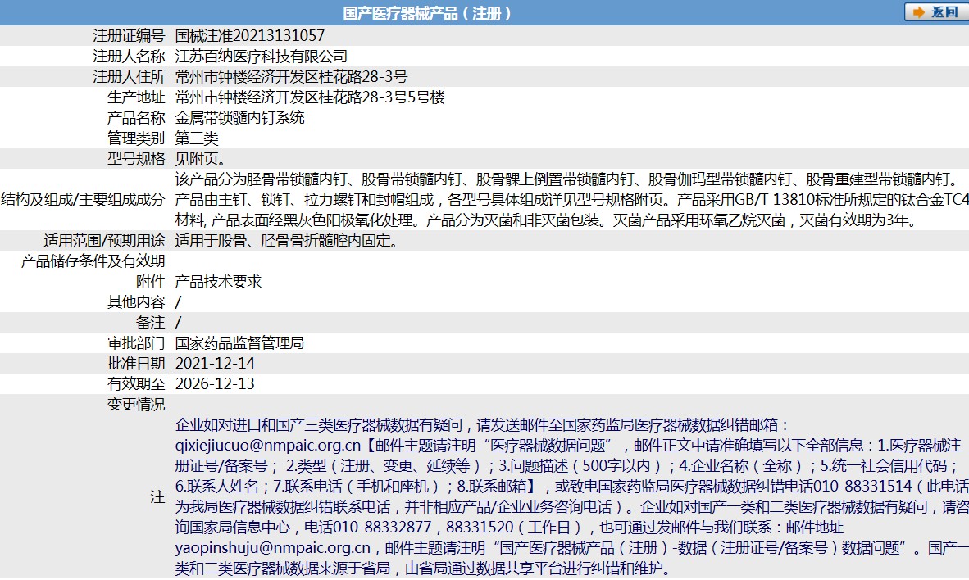Click the label 附件
Viewport: 969px width, 580px height.
point(151,281)
